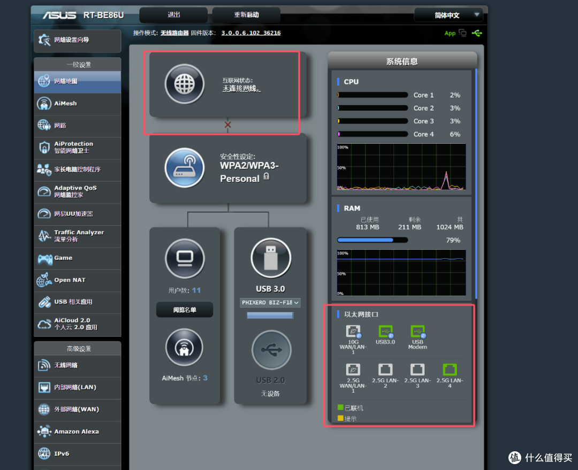Click the Core 4 usage bar

coord(372,134)
